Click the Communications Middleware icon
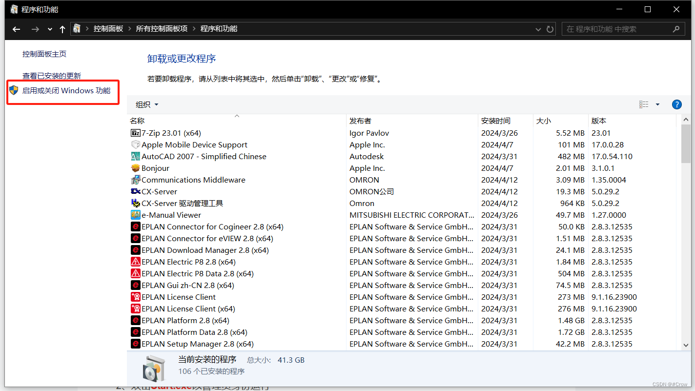The height and width of the screenshot is (391, 695). click(136, 180)
